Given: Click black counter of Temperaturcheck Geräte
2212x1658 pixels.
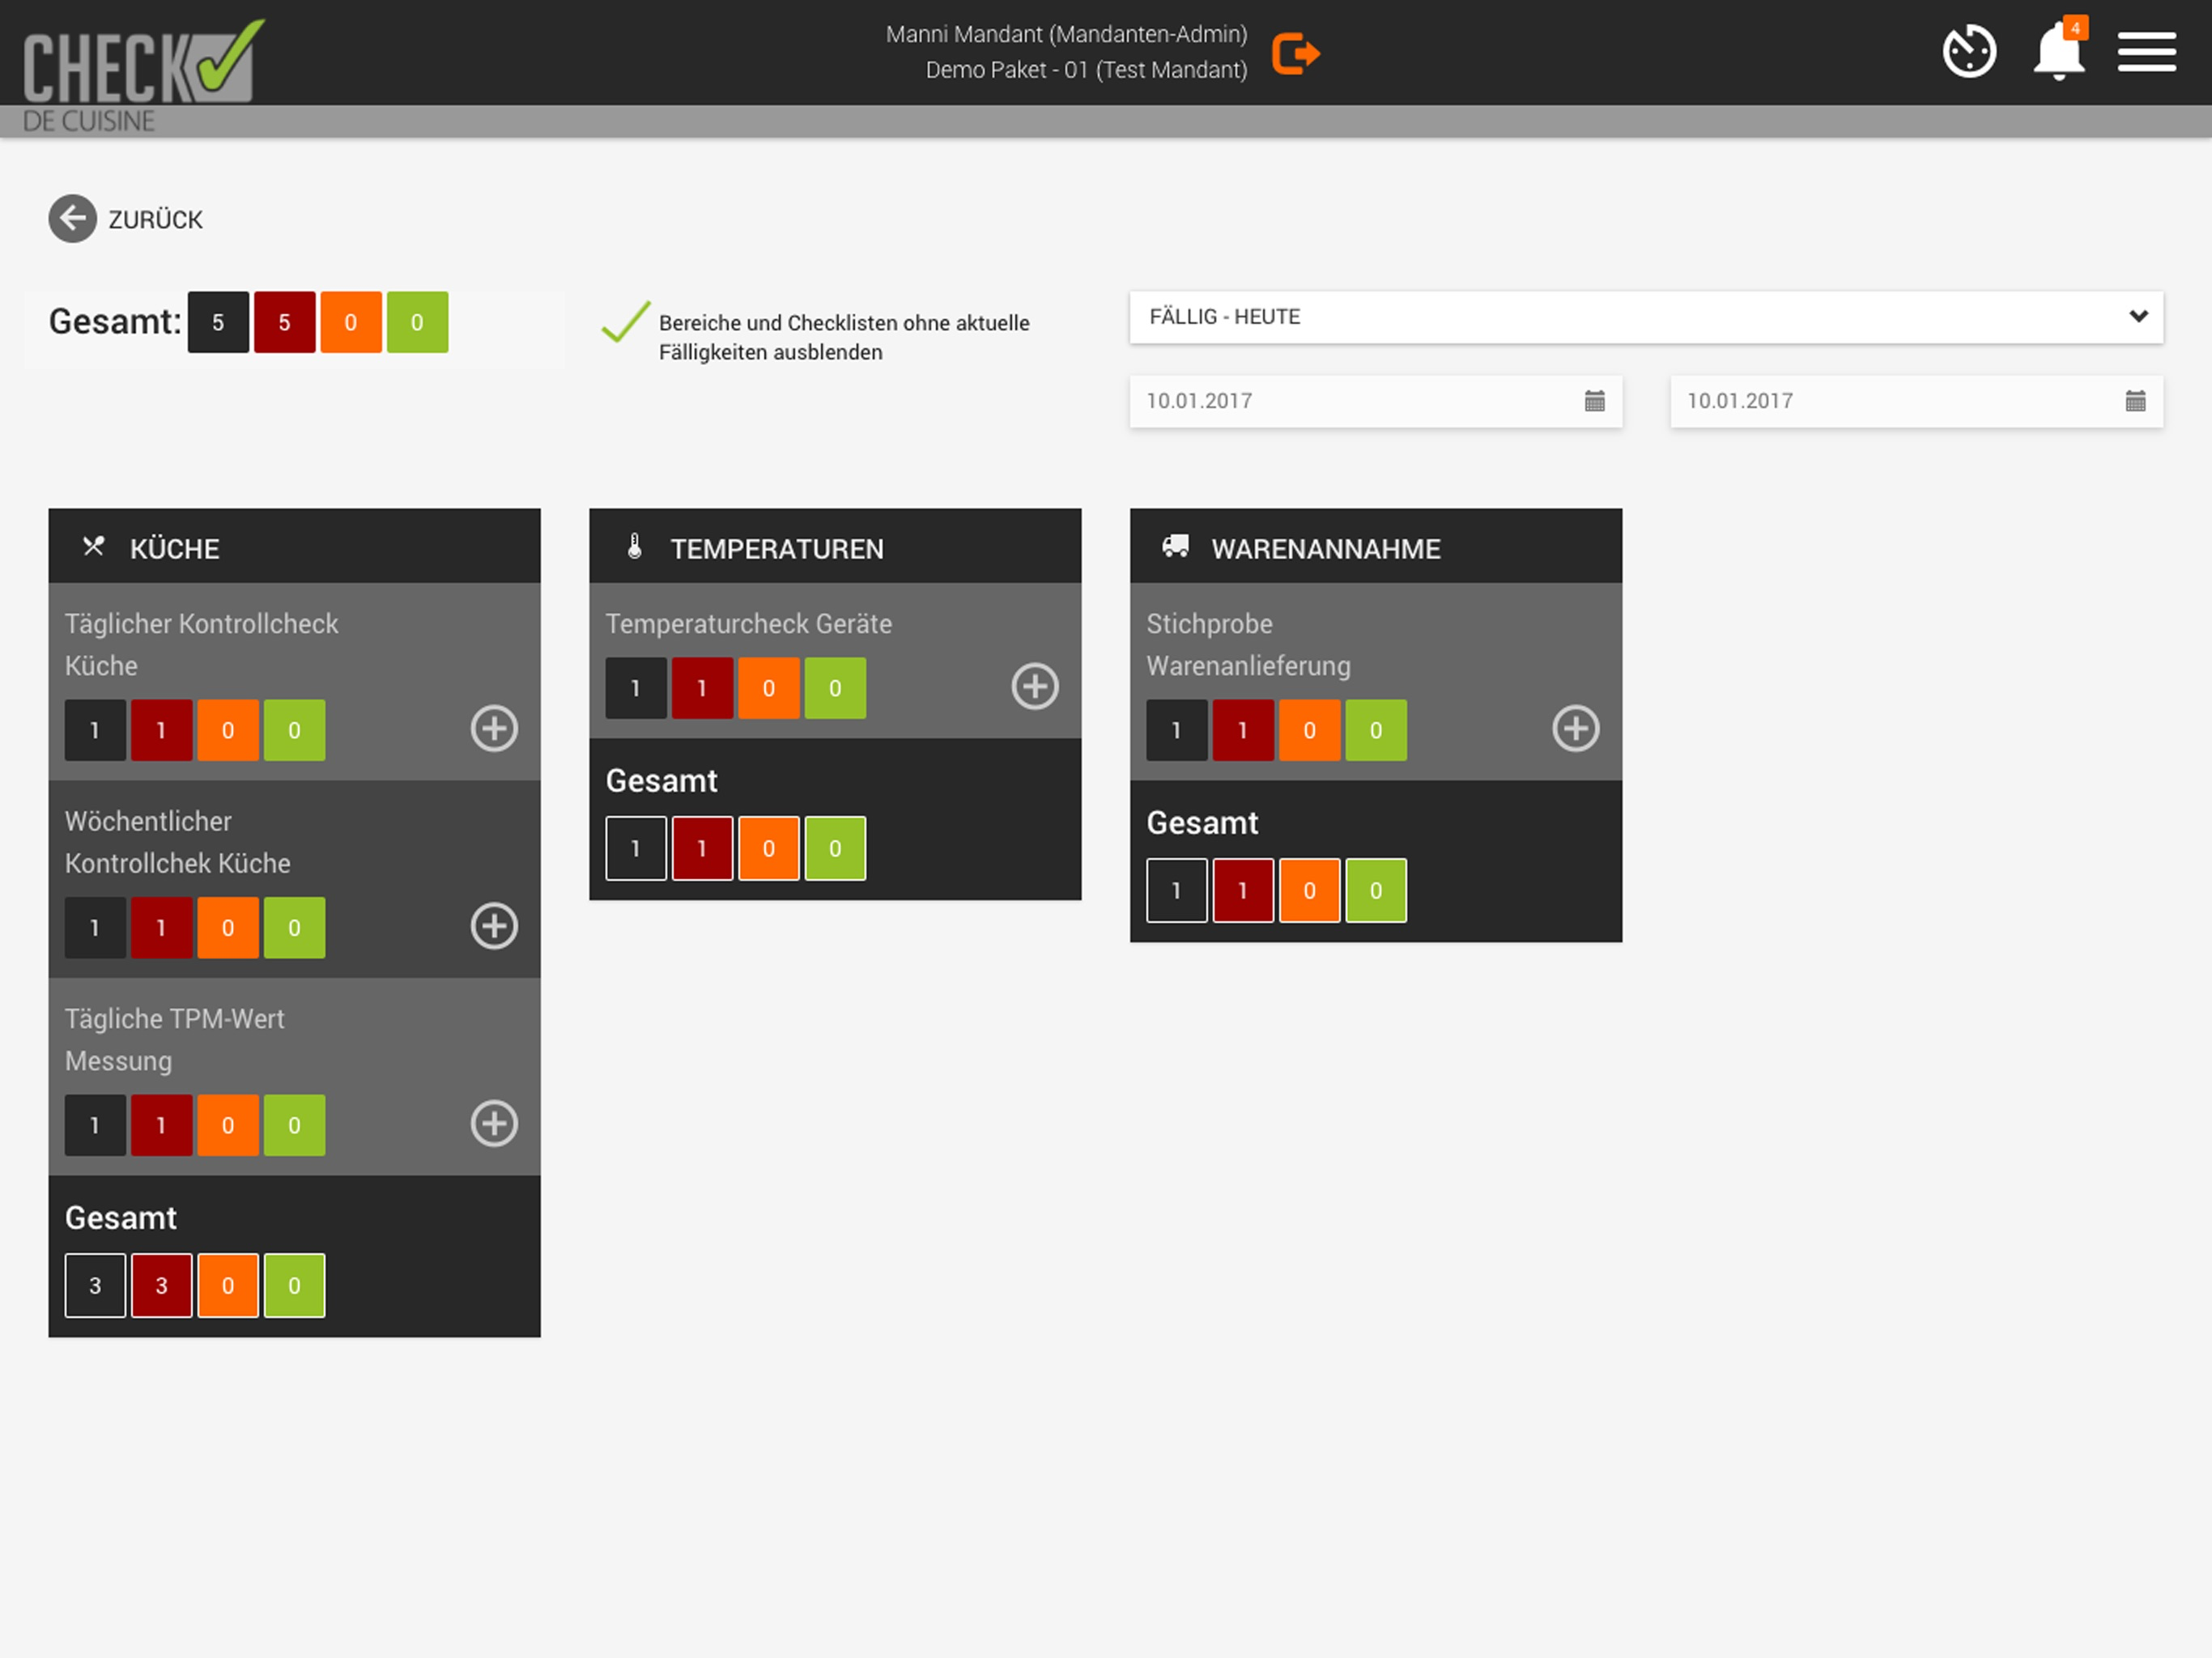Looking at the screenshot, I should pos(636,688).
